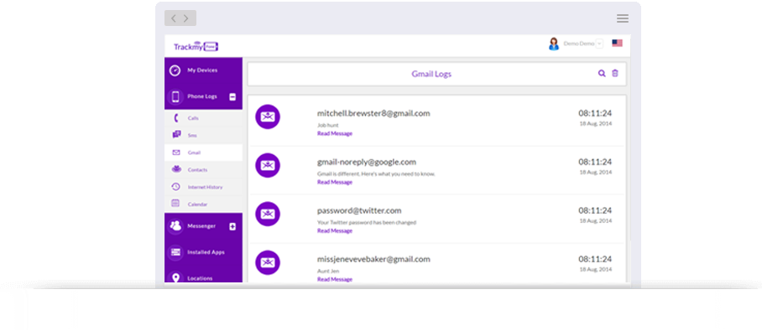Click the Gmail Logs heading

(431, 74)
